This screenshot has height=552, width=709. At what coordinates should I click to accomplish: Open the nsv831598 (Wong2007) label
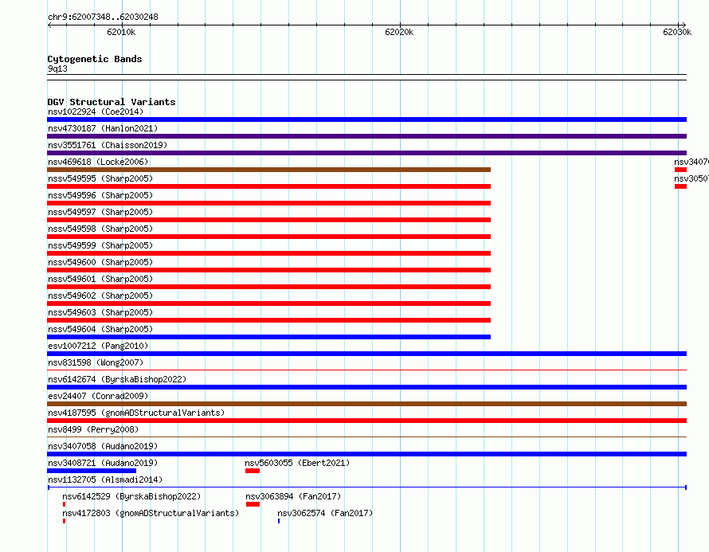[x=96, y=362]
